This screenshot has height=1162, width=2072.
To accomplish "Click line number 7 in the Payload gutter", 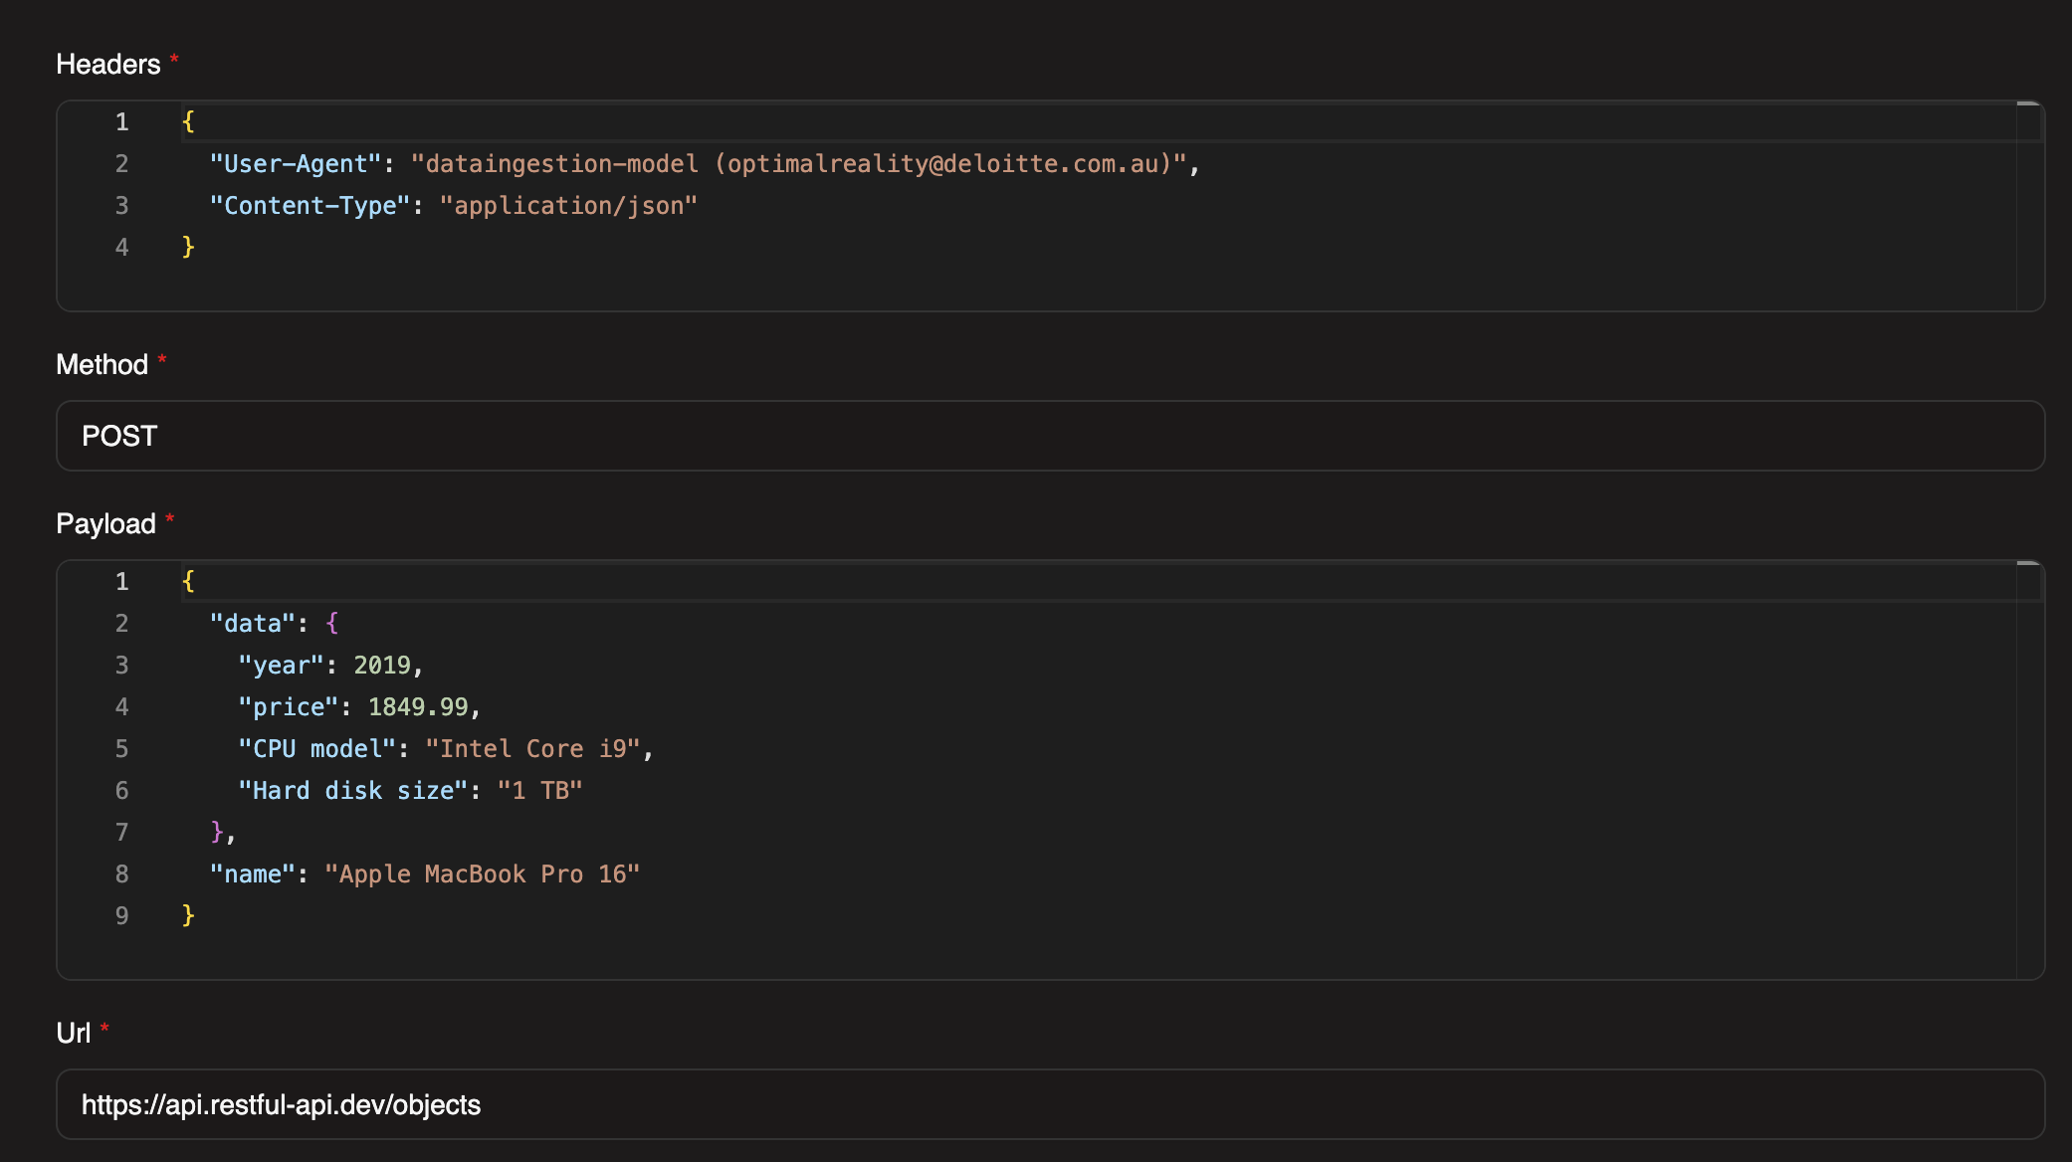I will point(122,833).
